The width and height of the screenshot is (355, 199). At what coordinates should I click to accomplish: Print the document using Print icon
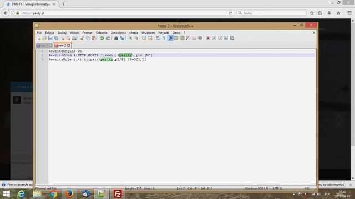point(74,38)
